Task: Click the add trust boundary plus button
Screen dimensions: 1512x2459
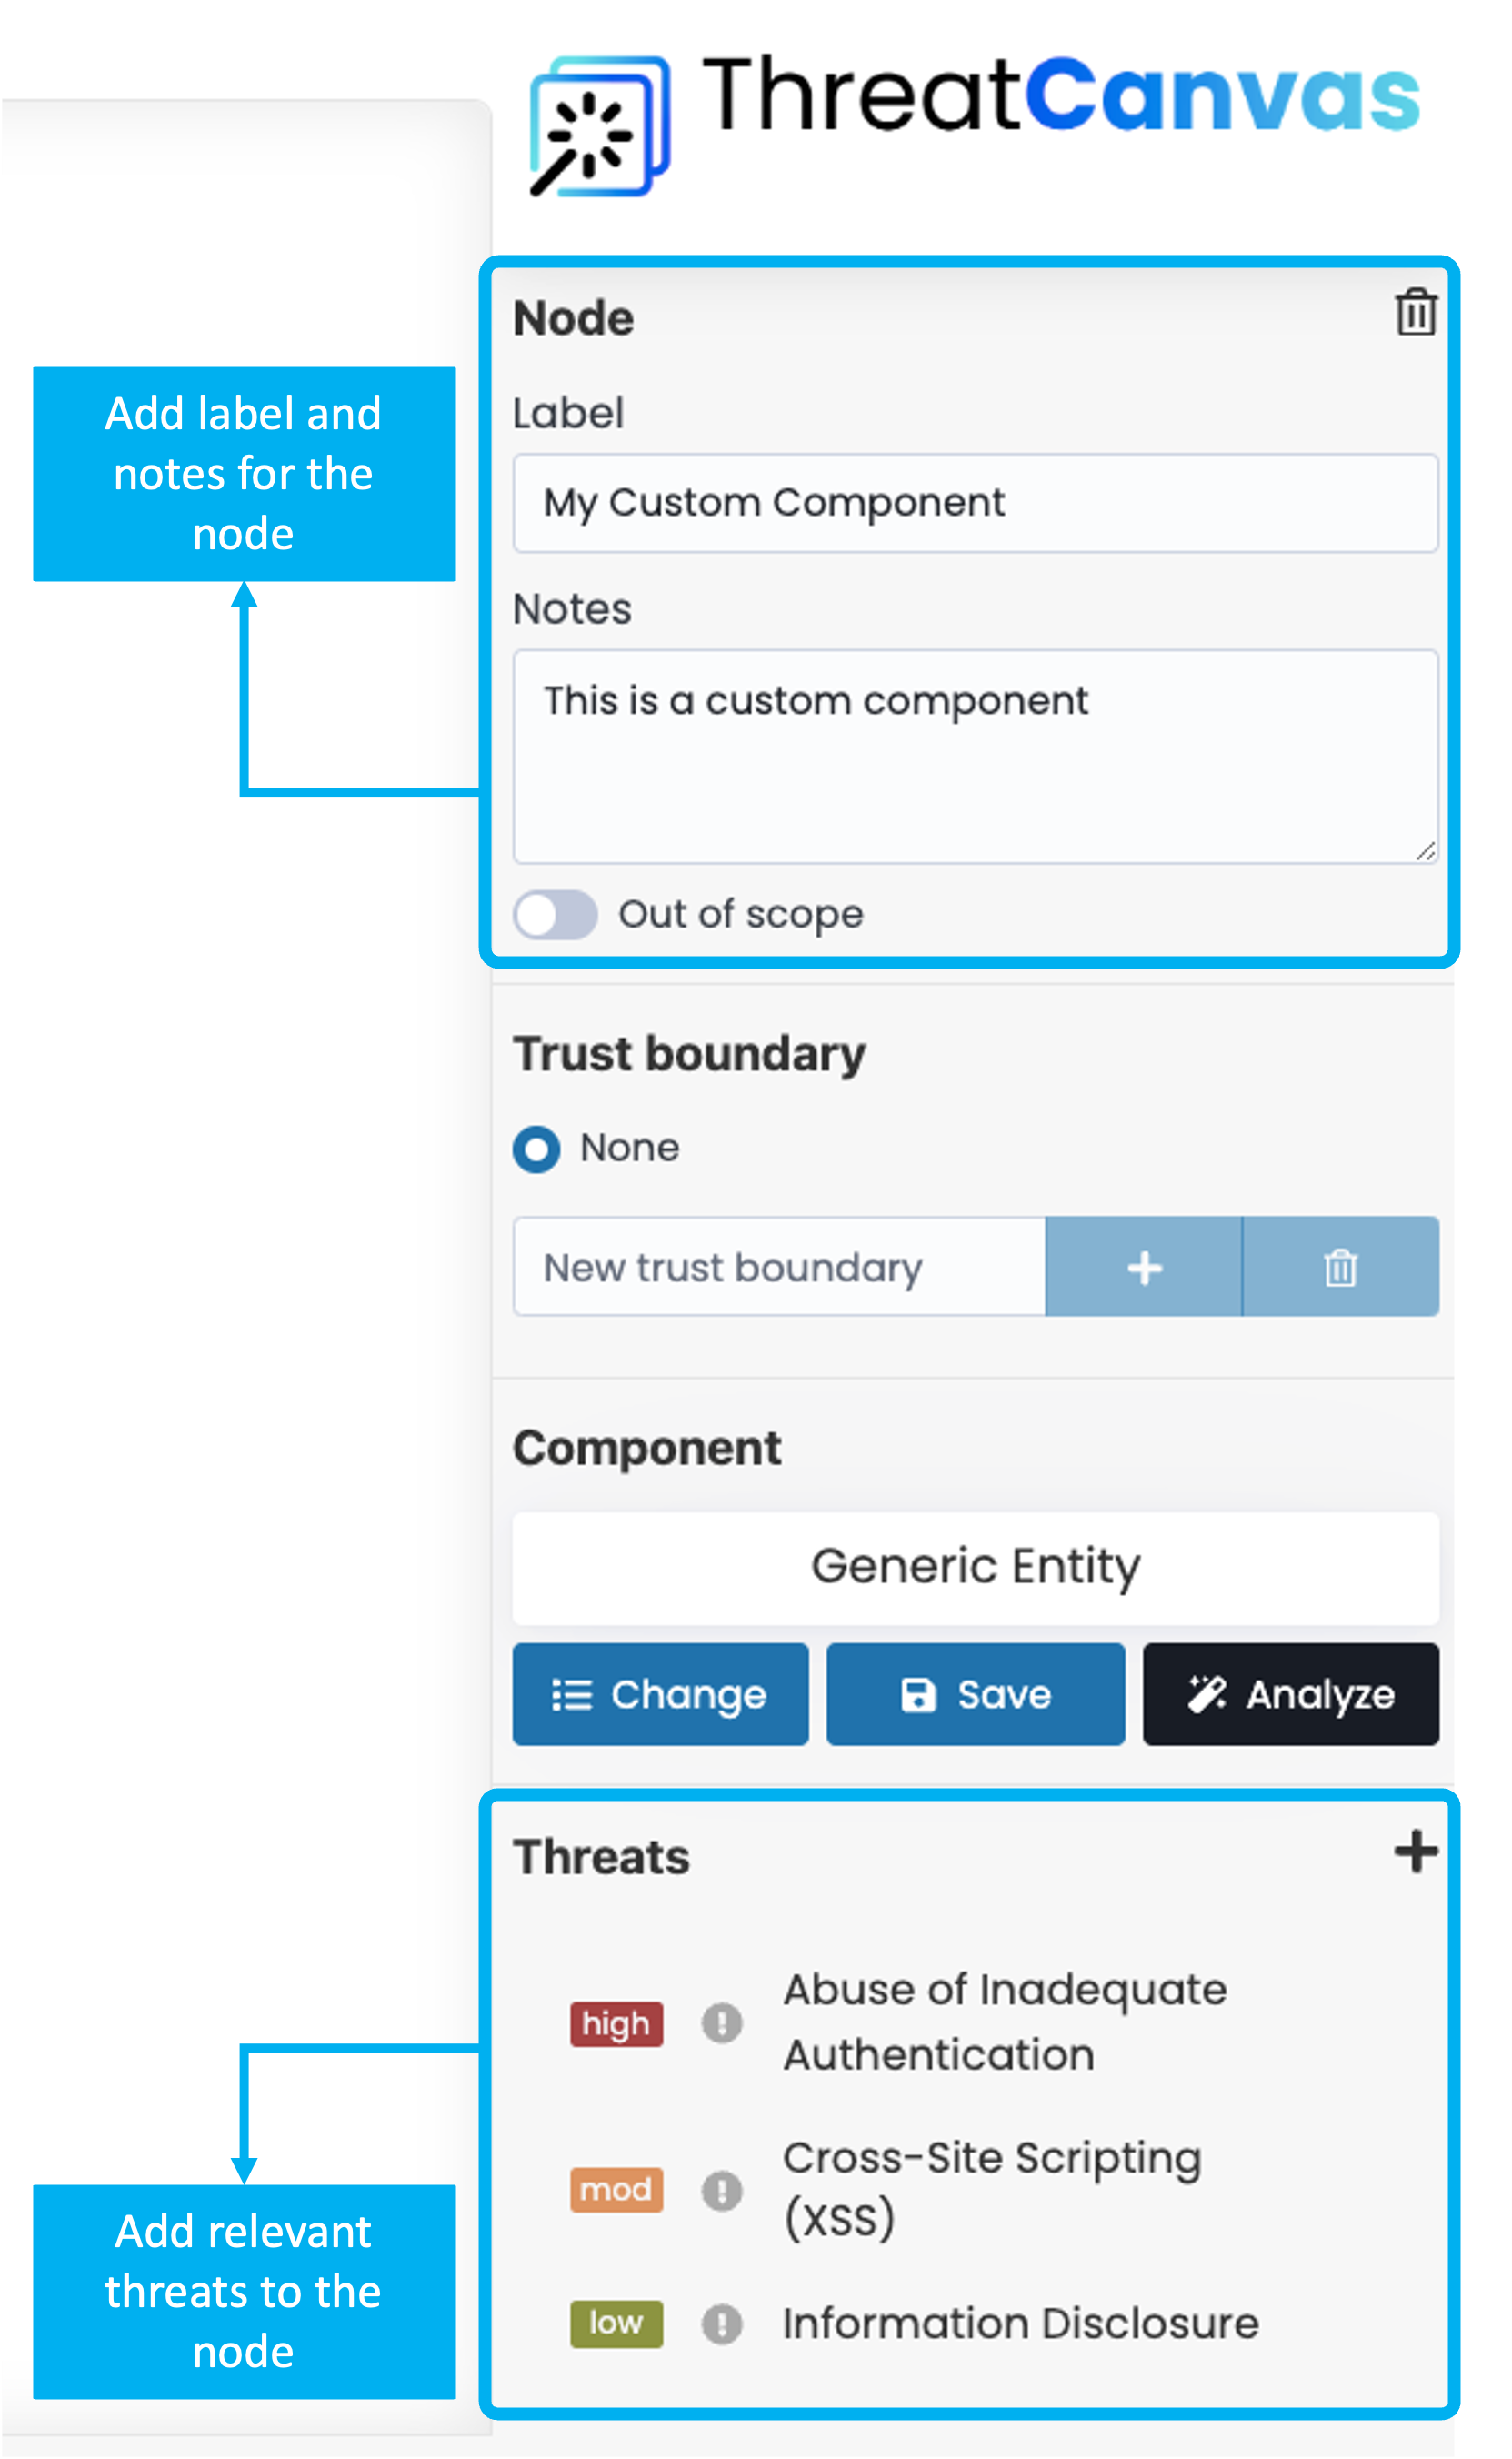Action: point(1144,1267)
